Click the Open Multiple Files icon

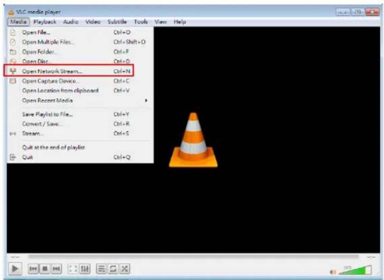pyautogui.click(x=13, y=42)
